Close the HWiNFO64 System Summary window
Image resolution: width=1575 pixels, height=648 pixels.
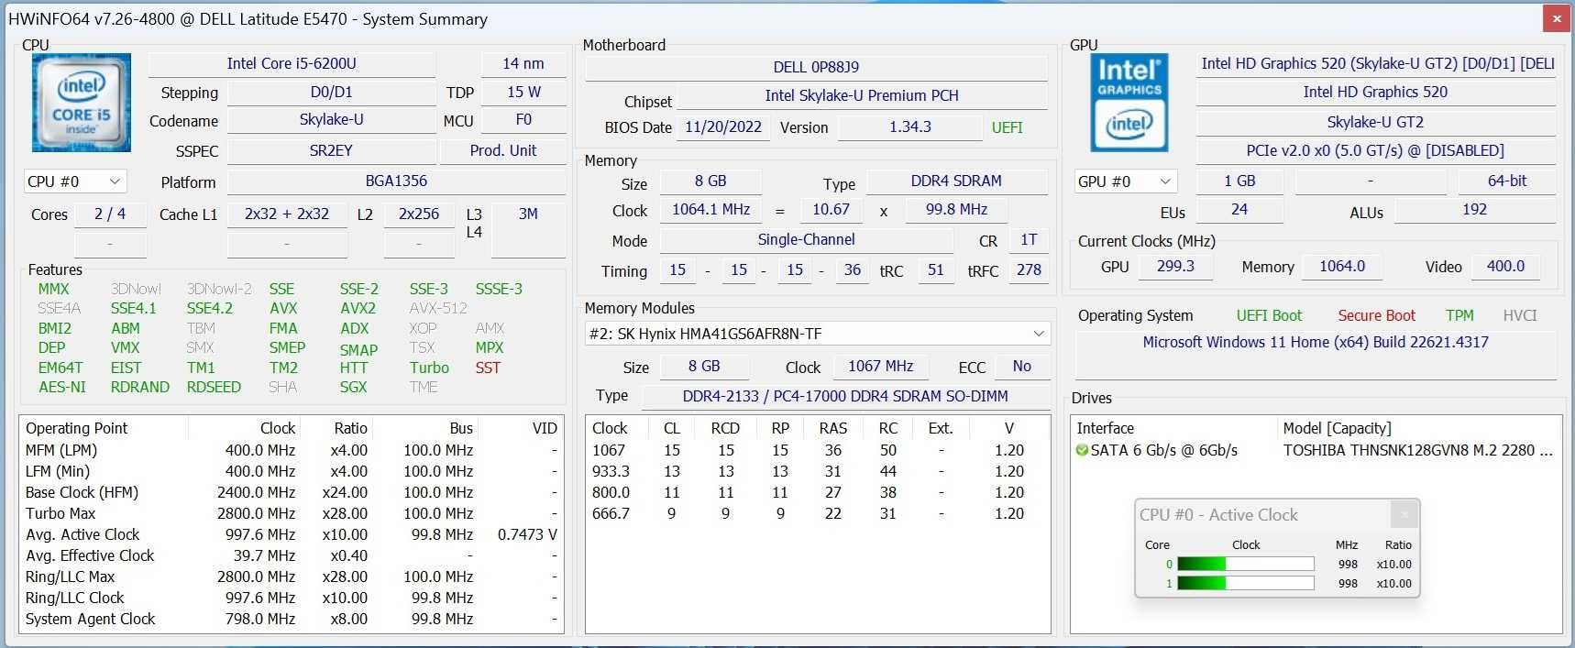pos(1556,18)
